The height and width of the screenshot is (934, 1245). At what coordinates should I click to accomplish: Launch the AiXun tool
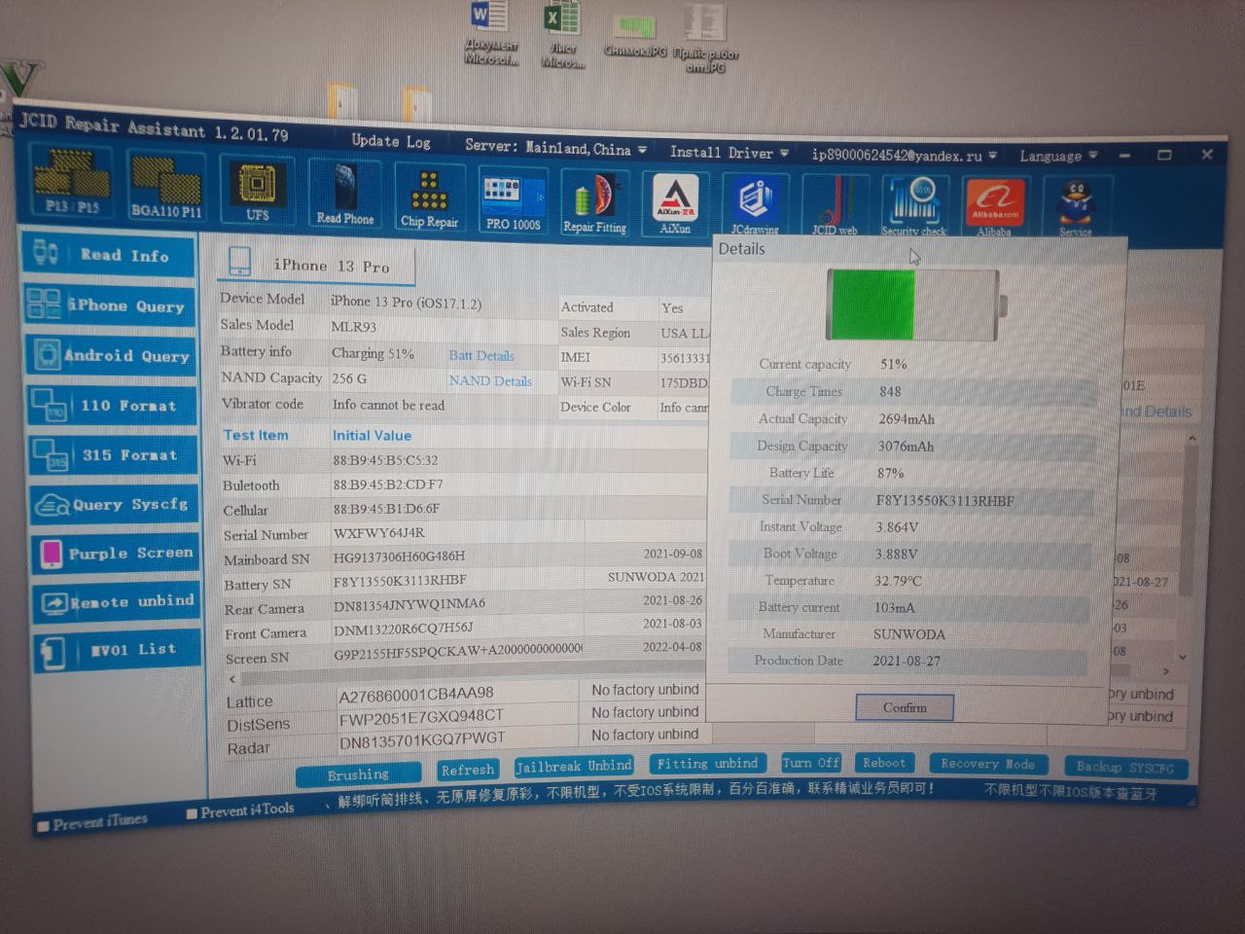tap(675, 204)
